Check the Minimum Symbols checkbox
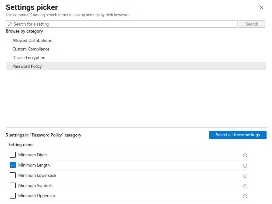272x204 pixels. point(13,186)
